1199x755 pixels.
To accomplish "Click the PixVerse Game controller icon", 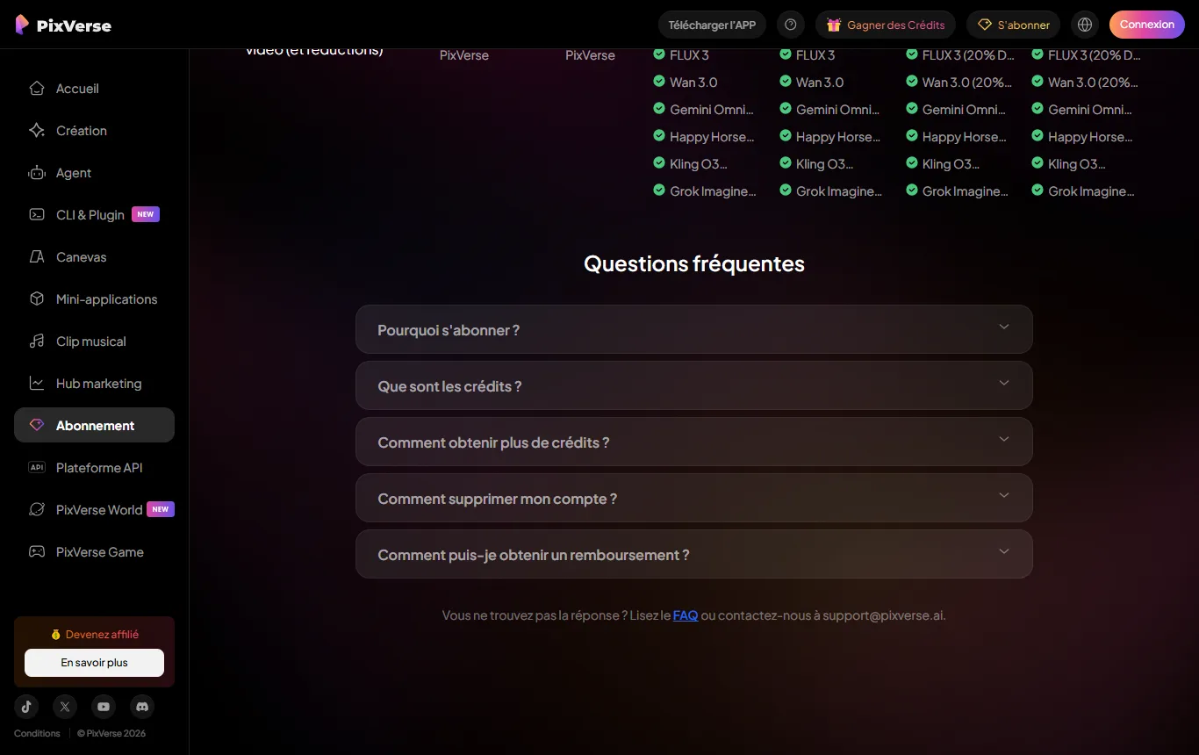I will click(37, 552).
